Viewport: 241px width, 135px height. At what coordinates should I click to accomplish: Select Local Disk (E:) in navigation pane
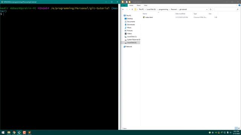(131, 43)
